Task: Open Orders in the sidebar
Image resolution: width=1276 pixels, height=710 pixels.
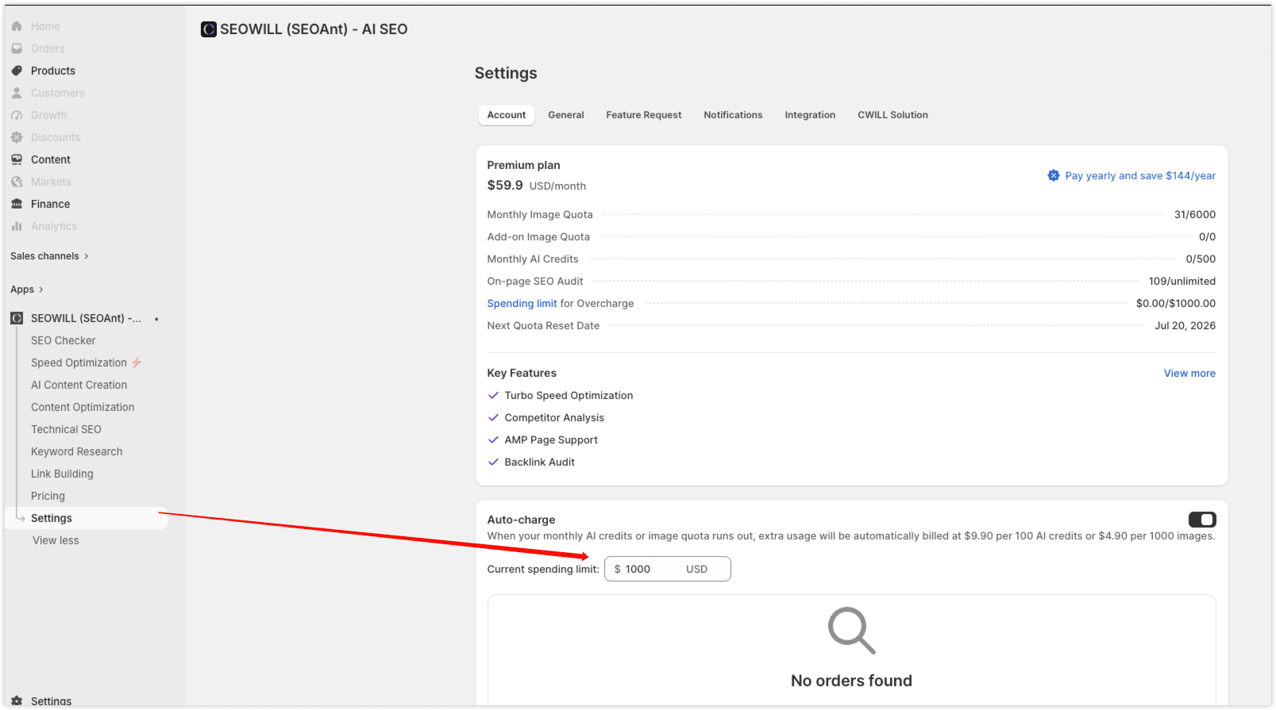Action: coord(48,48)
